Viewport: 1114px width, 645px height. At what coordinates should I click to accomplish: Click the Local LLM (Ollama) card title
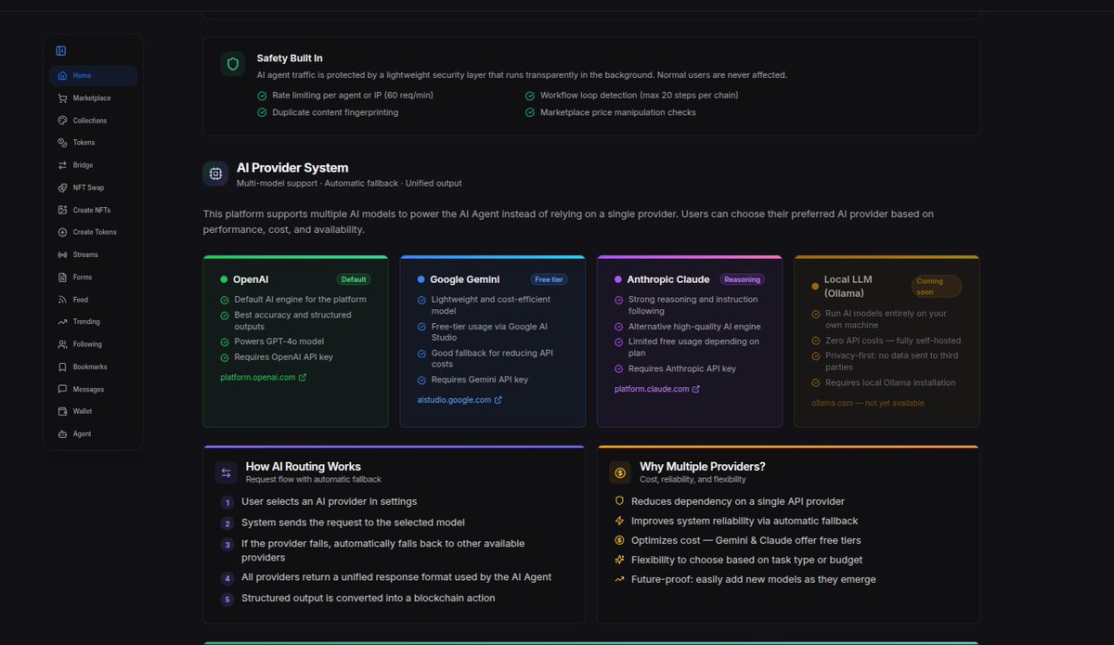(848, 286)
